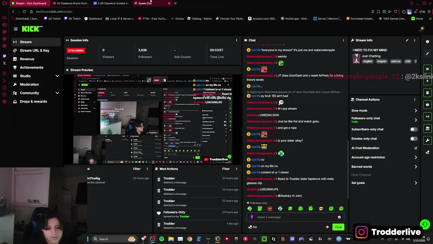Click the STREAMING status badge
This screenshot has width=433, height=244.
tap(76, 50)
